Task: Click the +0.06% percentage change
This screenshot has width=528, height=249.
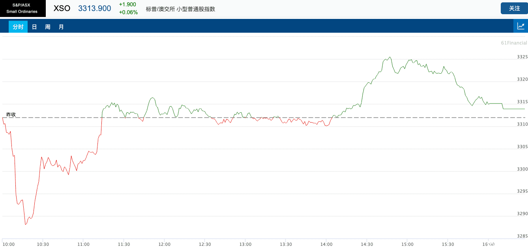Action: [128, 12]
